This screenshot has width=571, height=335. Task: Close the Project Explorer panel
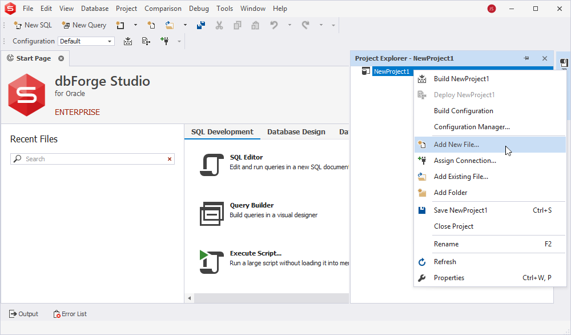(x=544, y=58)
